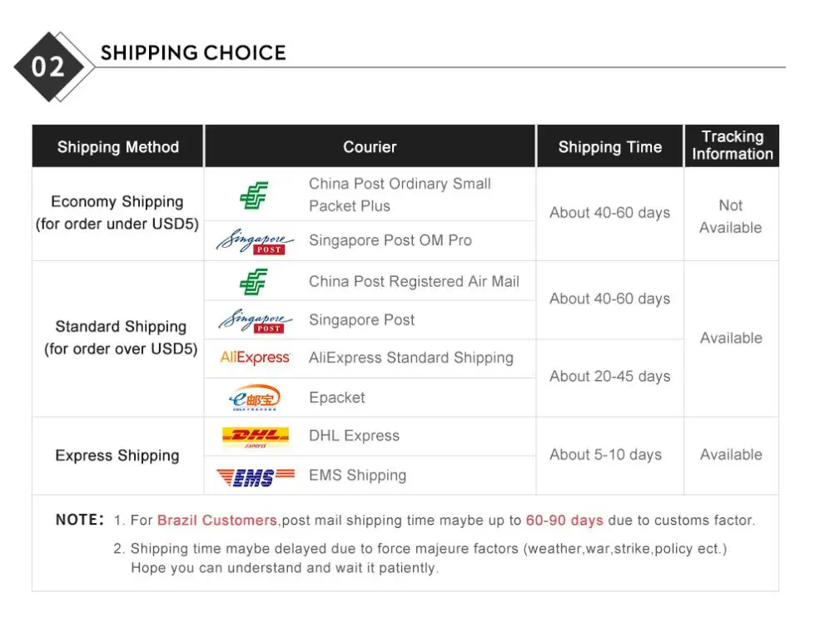This screenshot has width=815, height=627.
Task: Select the Shipping Time column header
Action: pos(609,146)
